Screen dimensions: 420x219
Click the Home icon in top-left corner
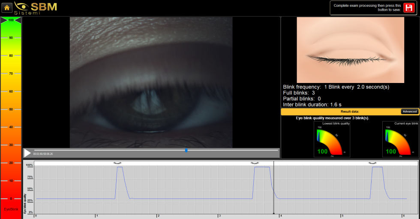(x=7, y=7)
